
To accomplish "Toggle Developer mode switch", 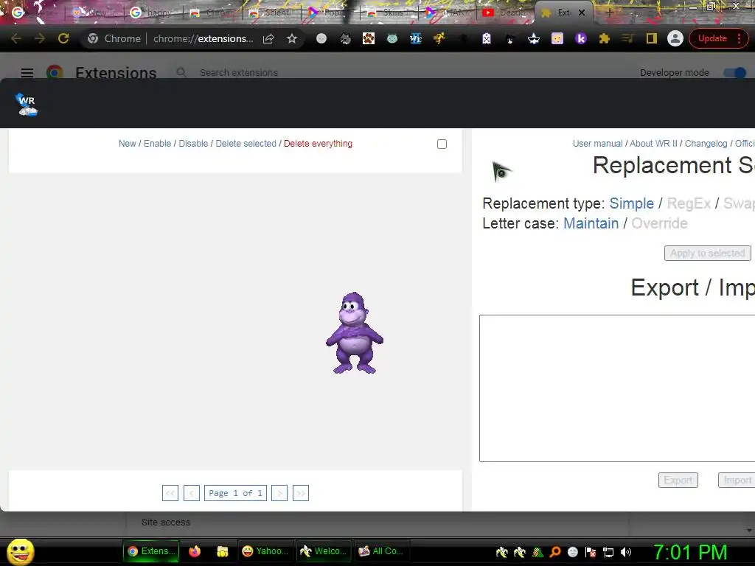I will tap(735, 73).
